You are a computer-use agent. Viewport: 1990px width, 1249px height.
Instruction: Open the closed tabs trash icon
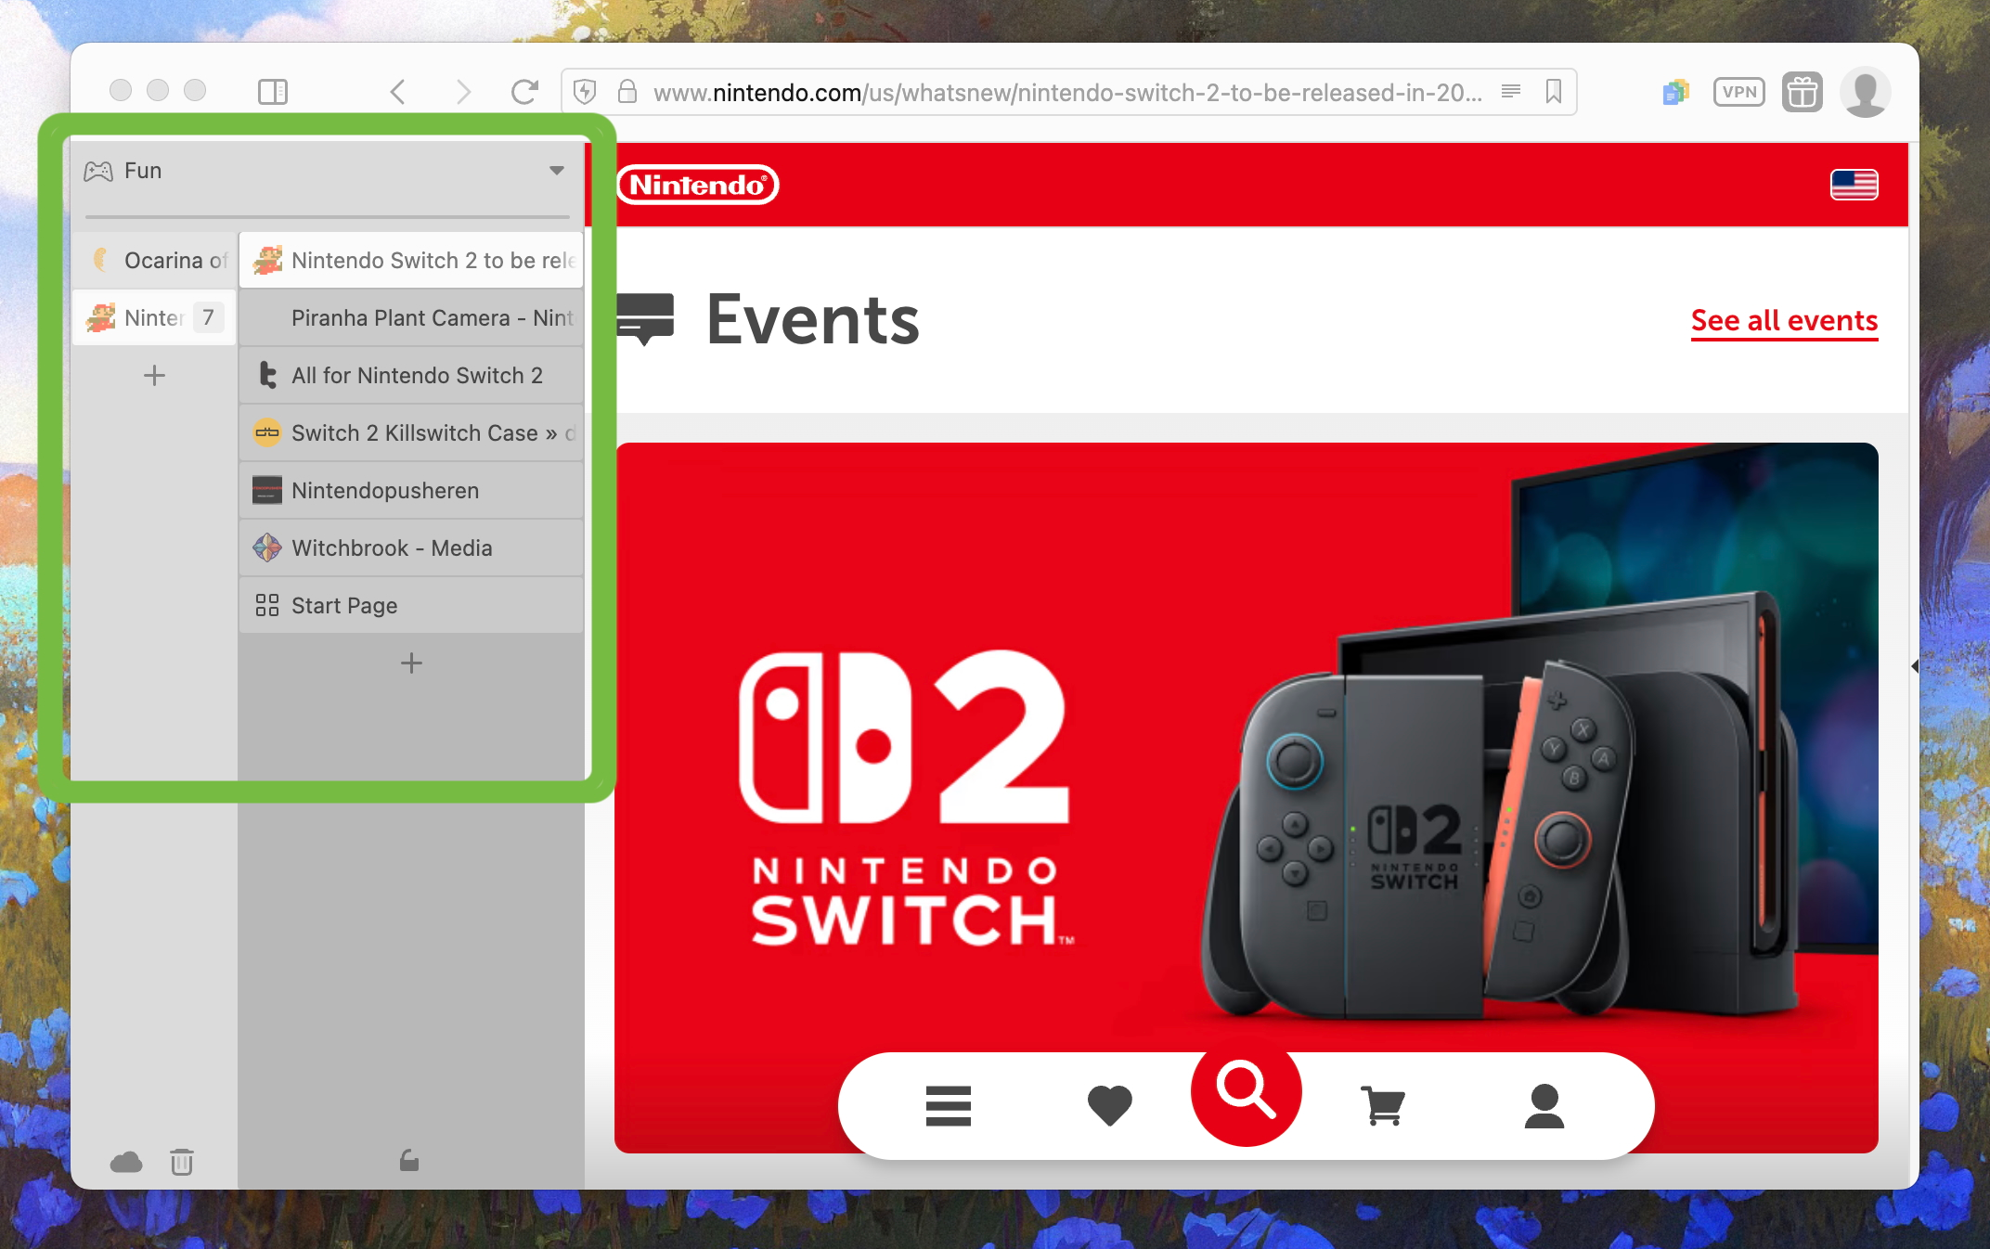182,1162
